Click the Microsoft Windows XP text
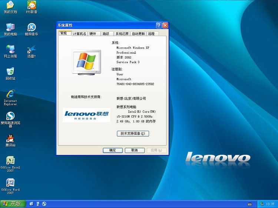Viewport: 278px width, 208px height. (x=133, y=48)
